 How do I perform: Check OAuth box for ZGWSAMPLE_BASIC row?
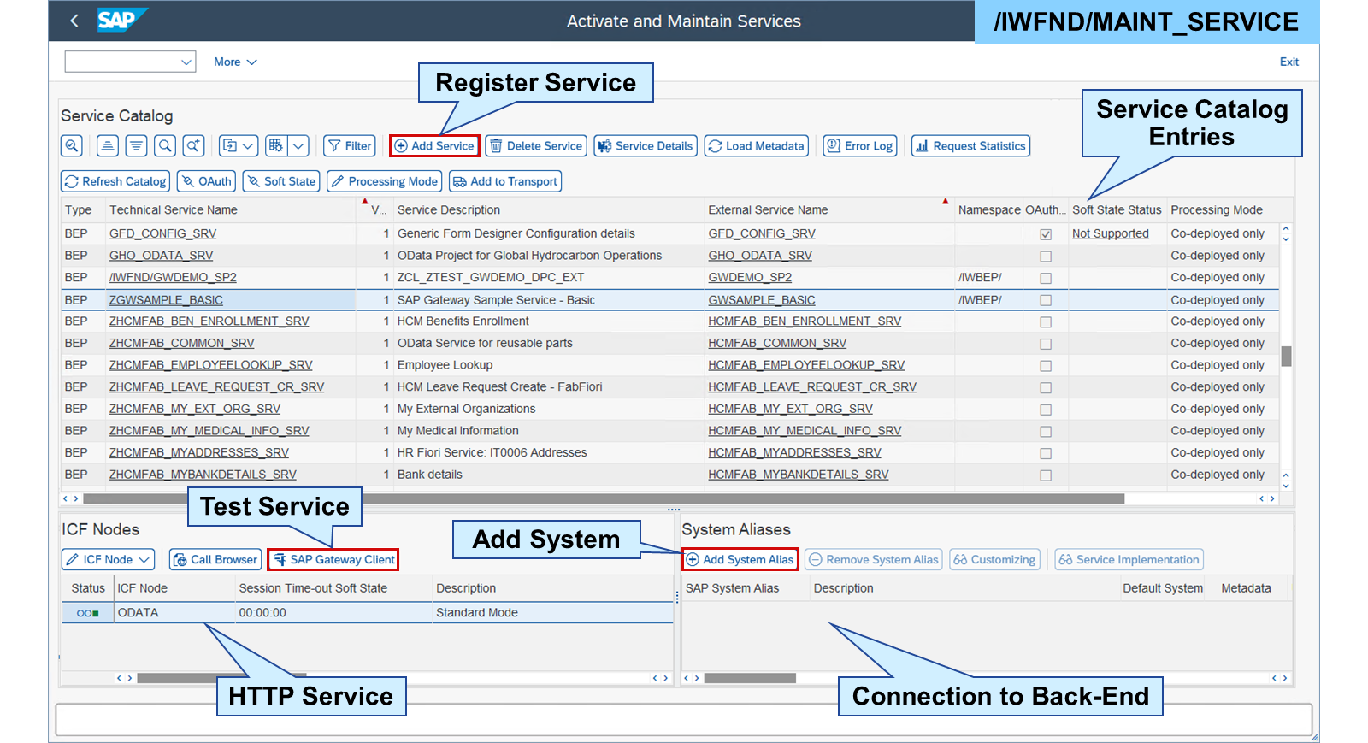(1045, 301)
